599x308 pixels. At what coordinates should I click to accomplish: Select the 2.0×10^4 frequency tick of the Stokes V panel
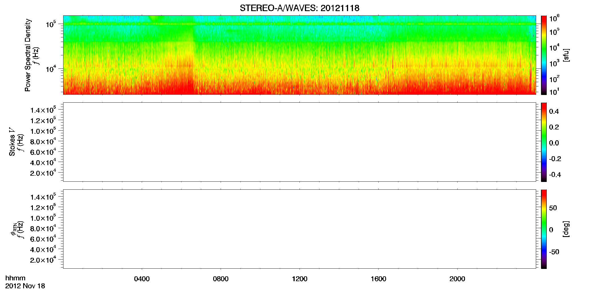[x=43, y=173]
